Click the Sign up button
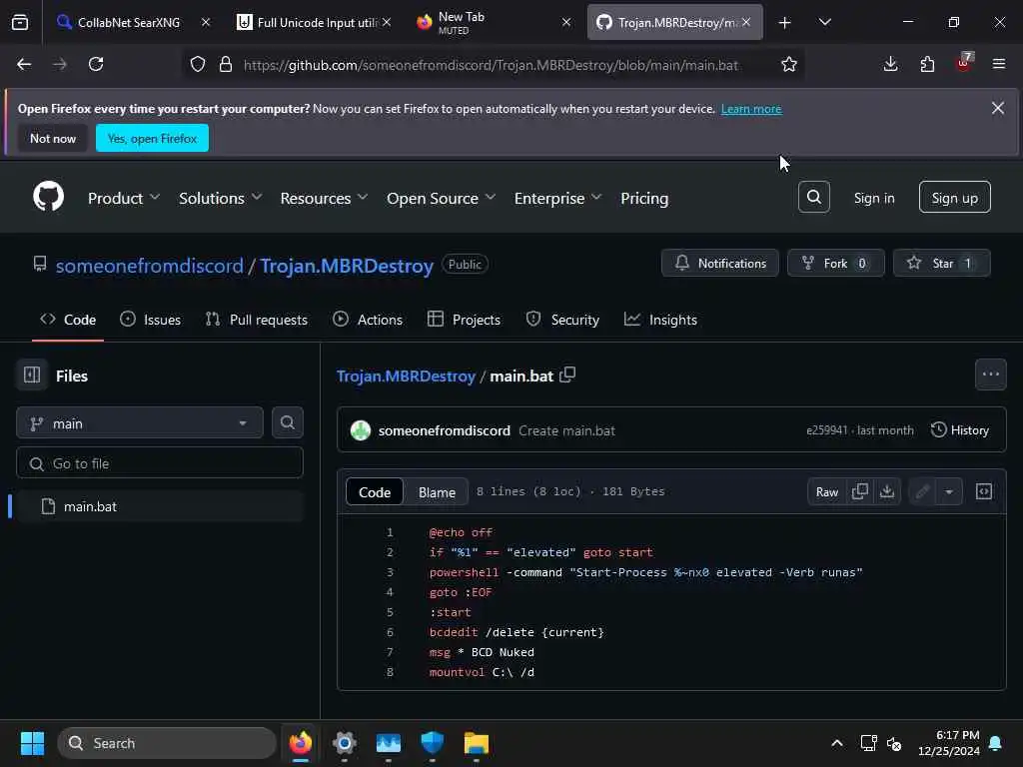The height and width of the screenshot is (767, 1023). point(954,197)
